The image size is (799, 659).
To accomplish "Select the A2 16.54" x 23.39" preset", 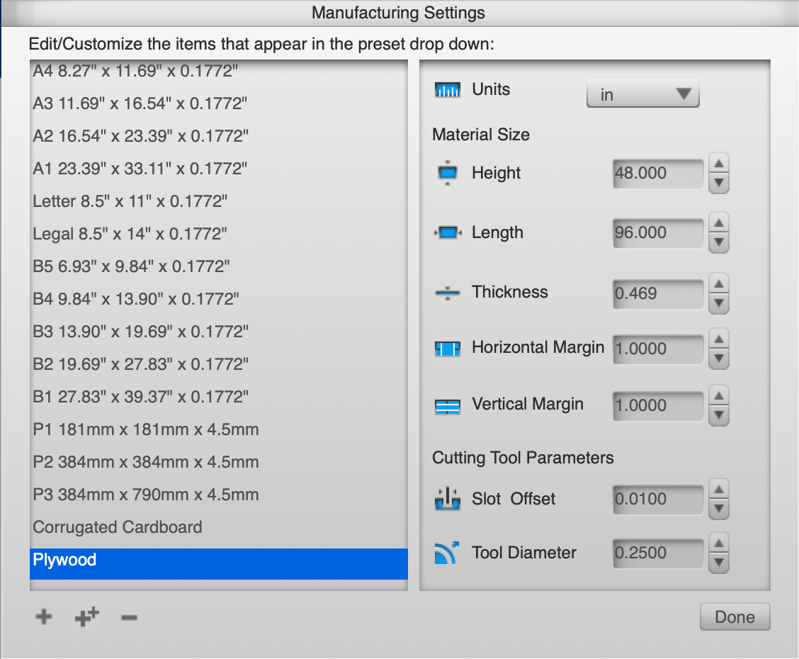I will pyautogui.click(x=219, y=136).
